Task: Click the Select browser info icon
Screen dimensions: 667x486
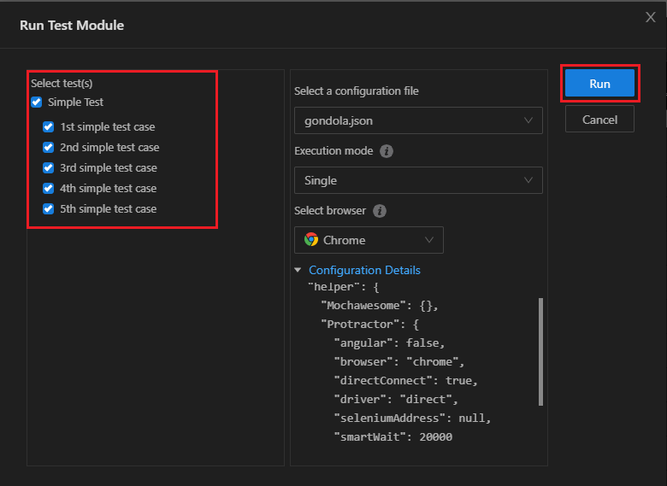Action: (x=380, y=211)
